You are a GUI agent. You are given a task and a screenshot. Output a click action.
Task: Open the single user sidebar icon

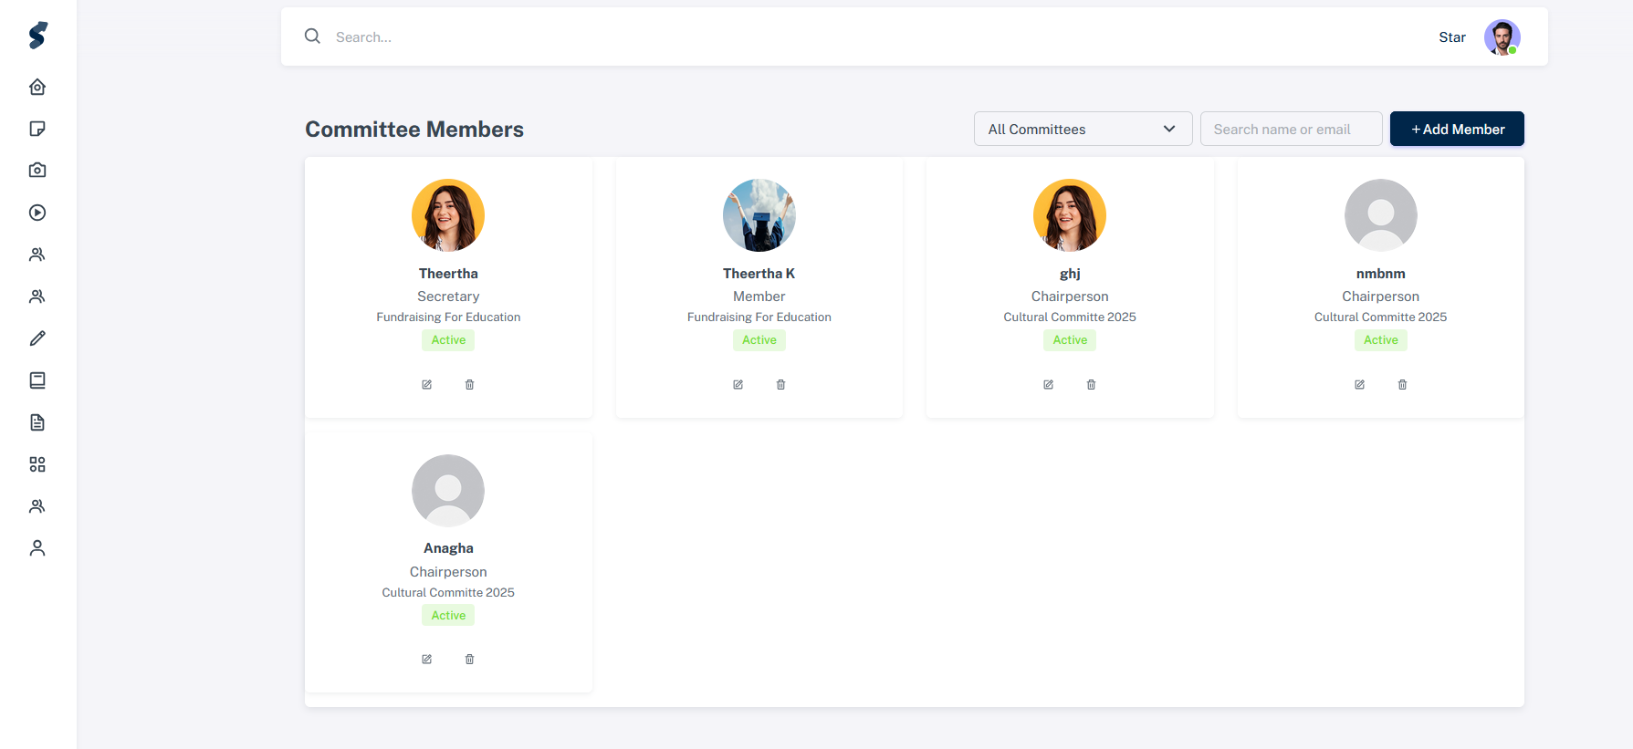click(x=37, y=548)
